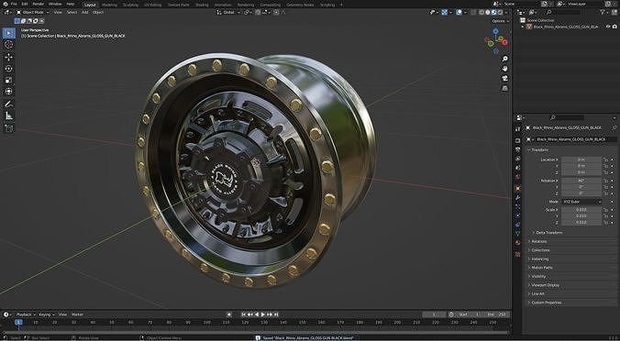Open the viewport Add menu
620x341 pixels.
(85, 12)
